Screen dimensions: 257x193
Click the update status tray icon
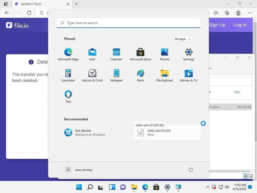point(214,187)
